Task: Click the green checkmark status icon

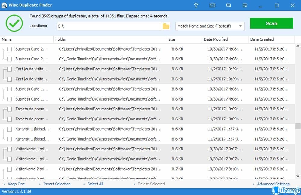Action: [14, 23]
